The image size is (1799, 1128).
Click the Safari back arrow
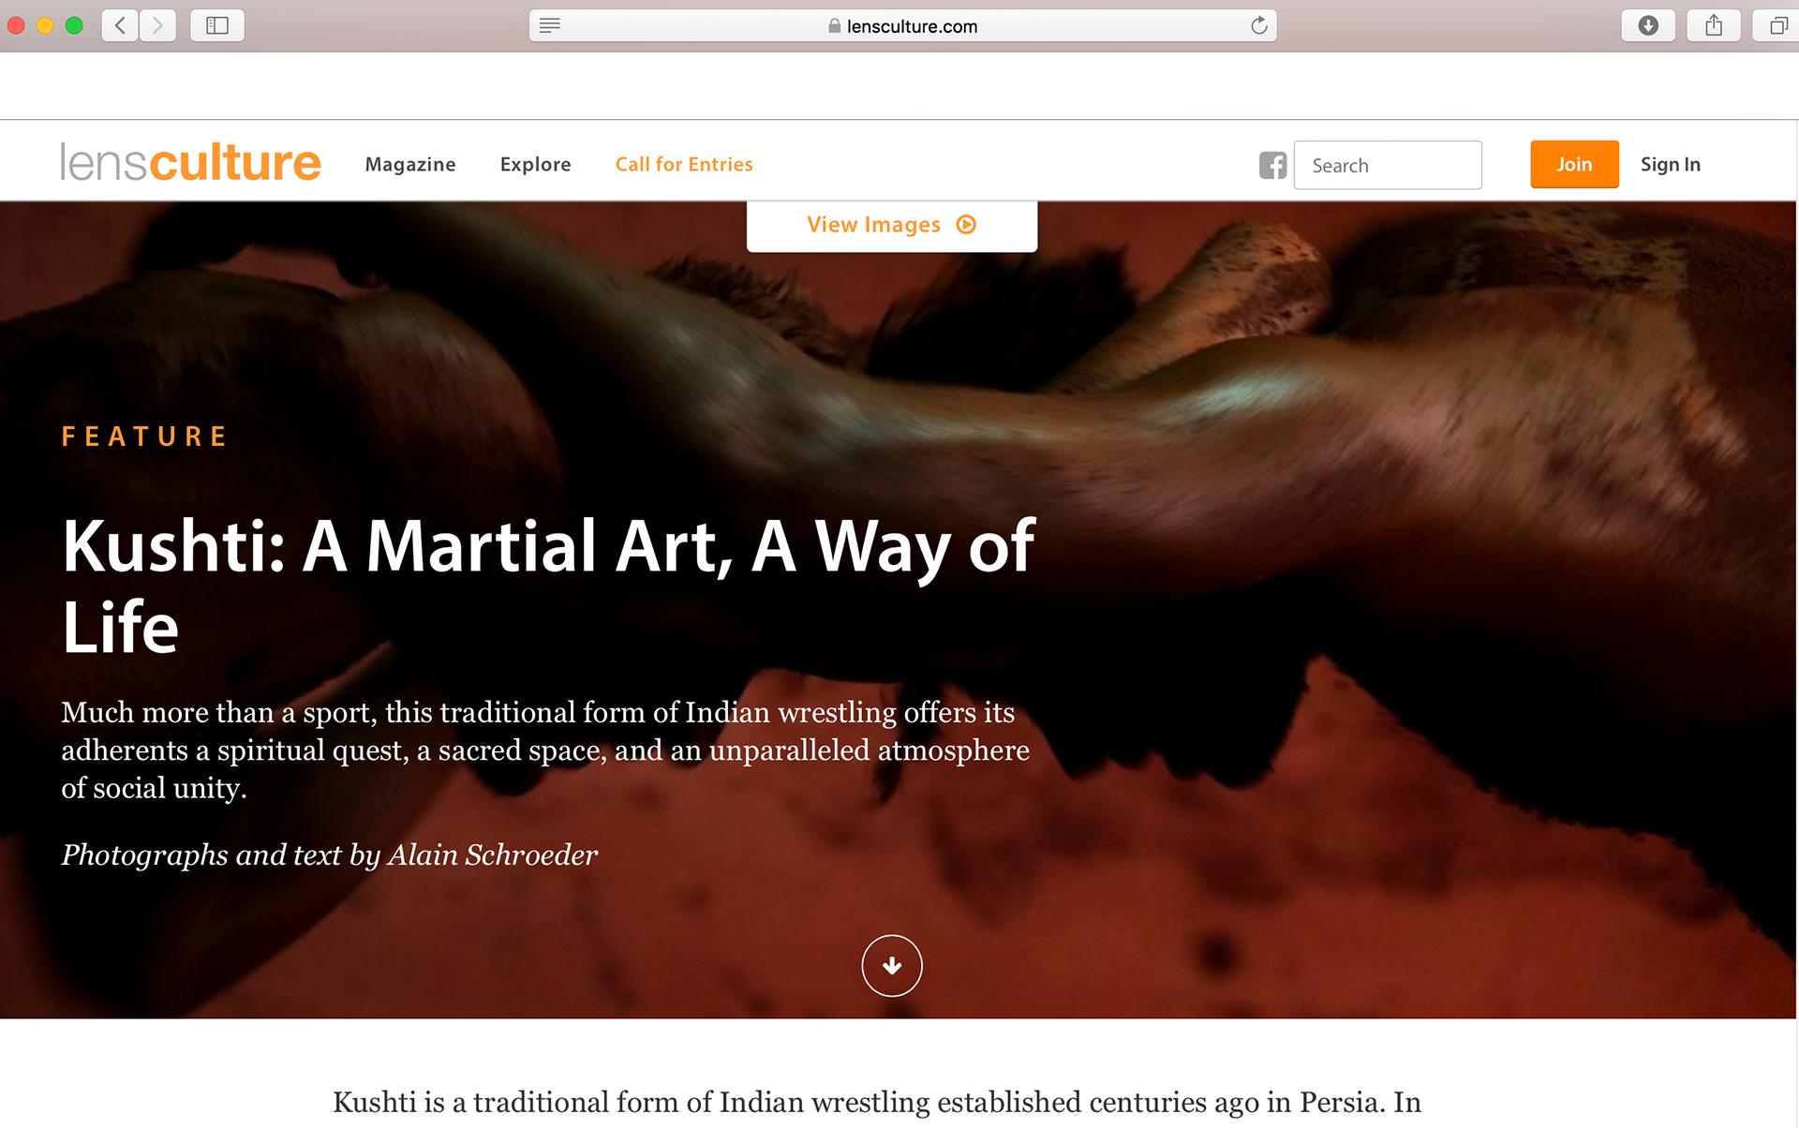pyautogui.click(x=120, y=25)
